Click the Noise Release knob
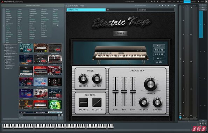Viewport: 208px width, 133px height. [83, 79]
